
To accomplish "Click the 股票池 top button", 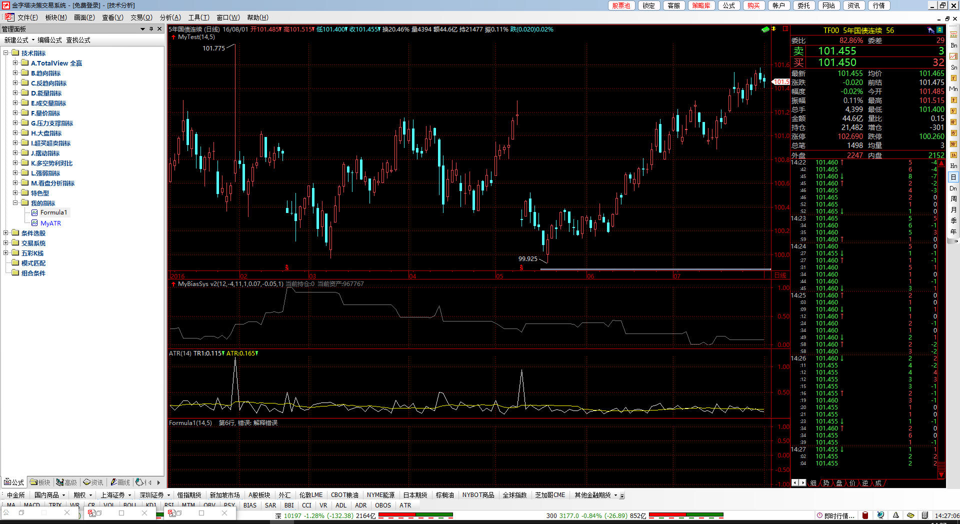I will [x=621, y=5].
